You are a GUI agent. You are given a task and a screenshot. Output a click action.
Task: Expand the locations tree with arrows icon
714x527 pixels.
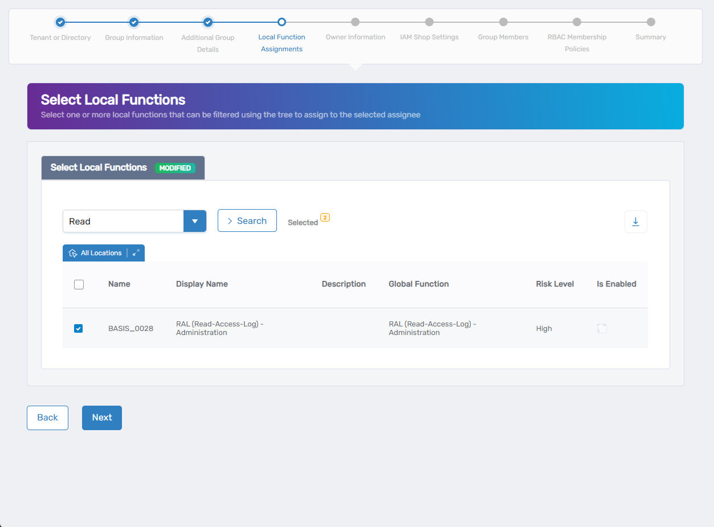(136, 253)
